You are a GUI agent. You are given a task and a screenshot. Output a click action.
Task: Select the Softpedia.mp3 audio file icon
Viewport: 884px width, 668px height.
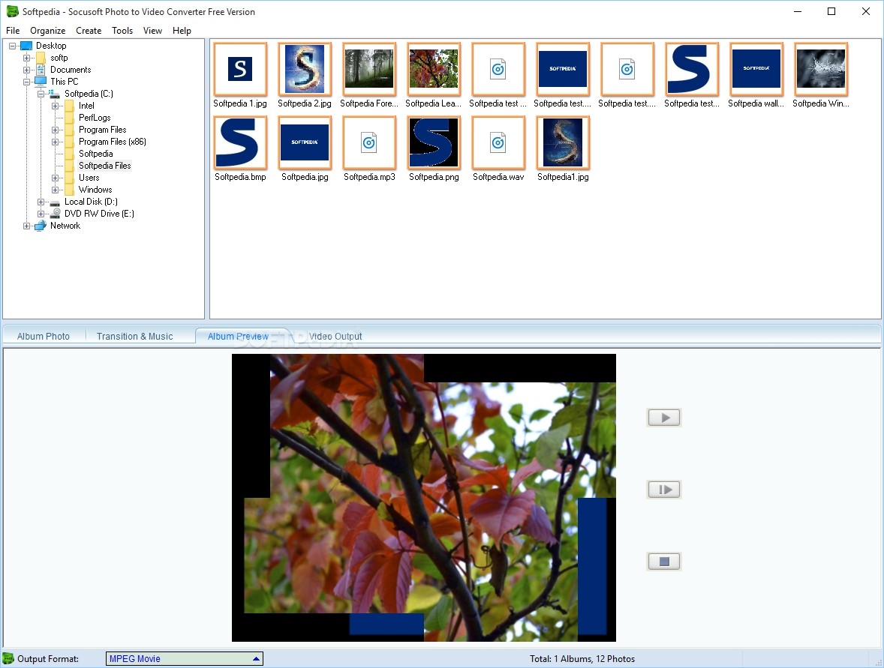(369, 142)
